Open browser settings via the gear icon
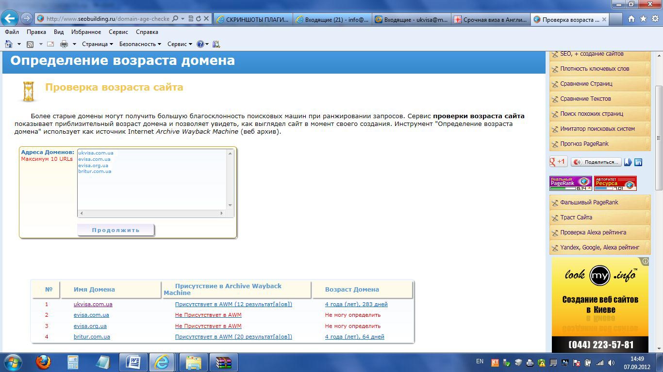The image size is (663, 372). [656, 19]
